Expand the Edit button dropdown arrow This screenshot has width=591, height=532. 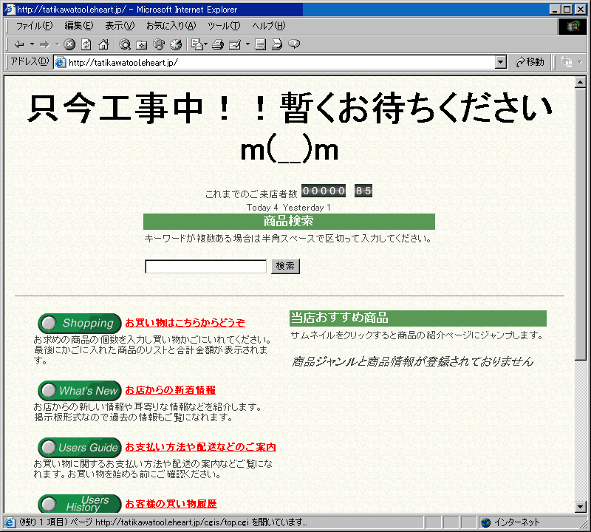[247, 44]
